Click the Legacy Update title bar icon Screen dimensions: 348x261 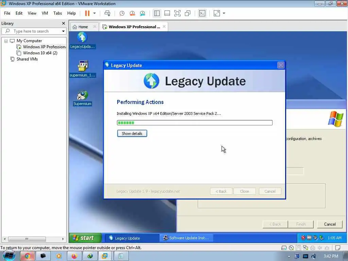point(107,65)
